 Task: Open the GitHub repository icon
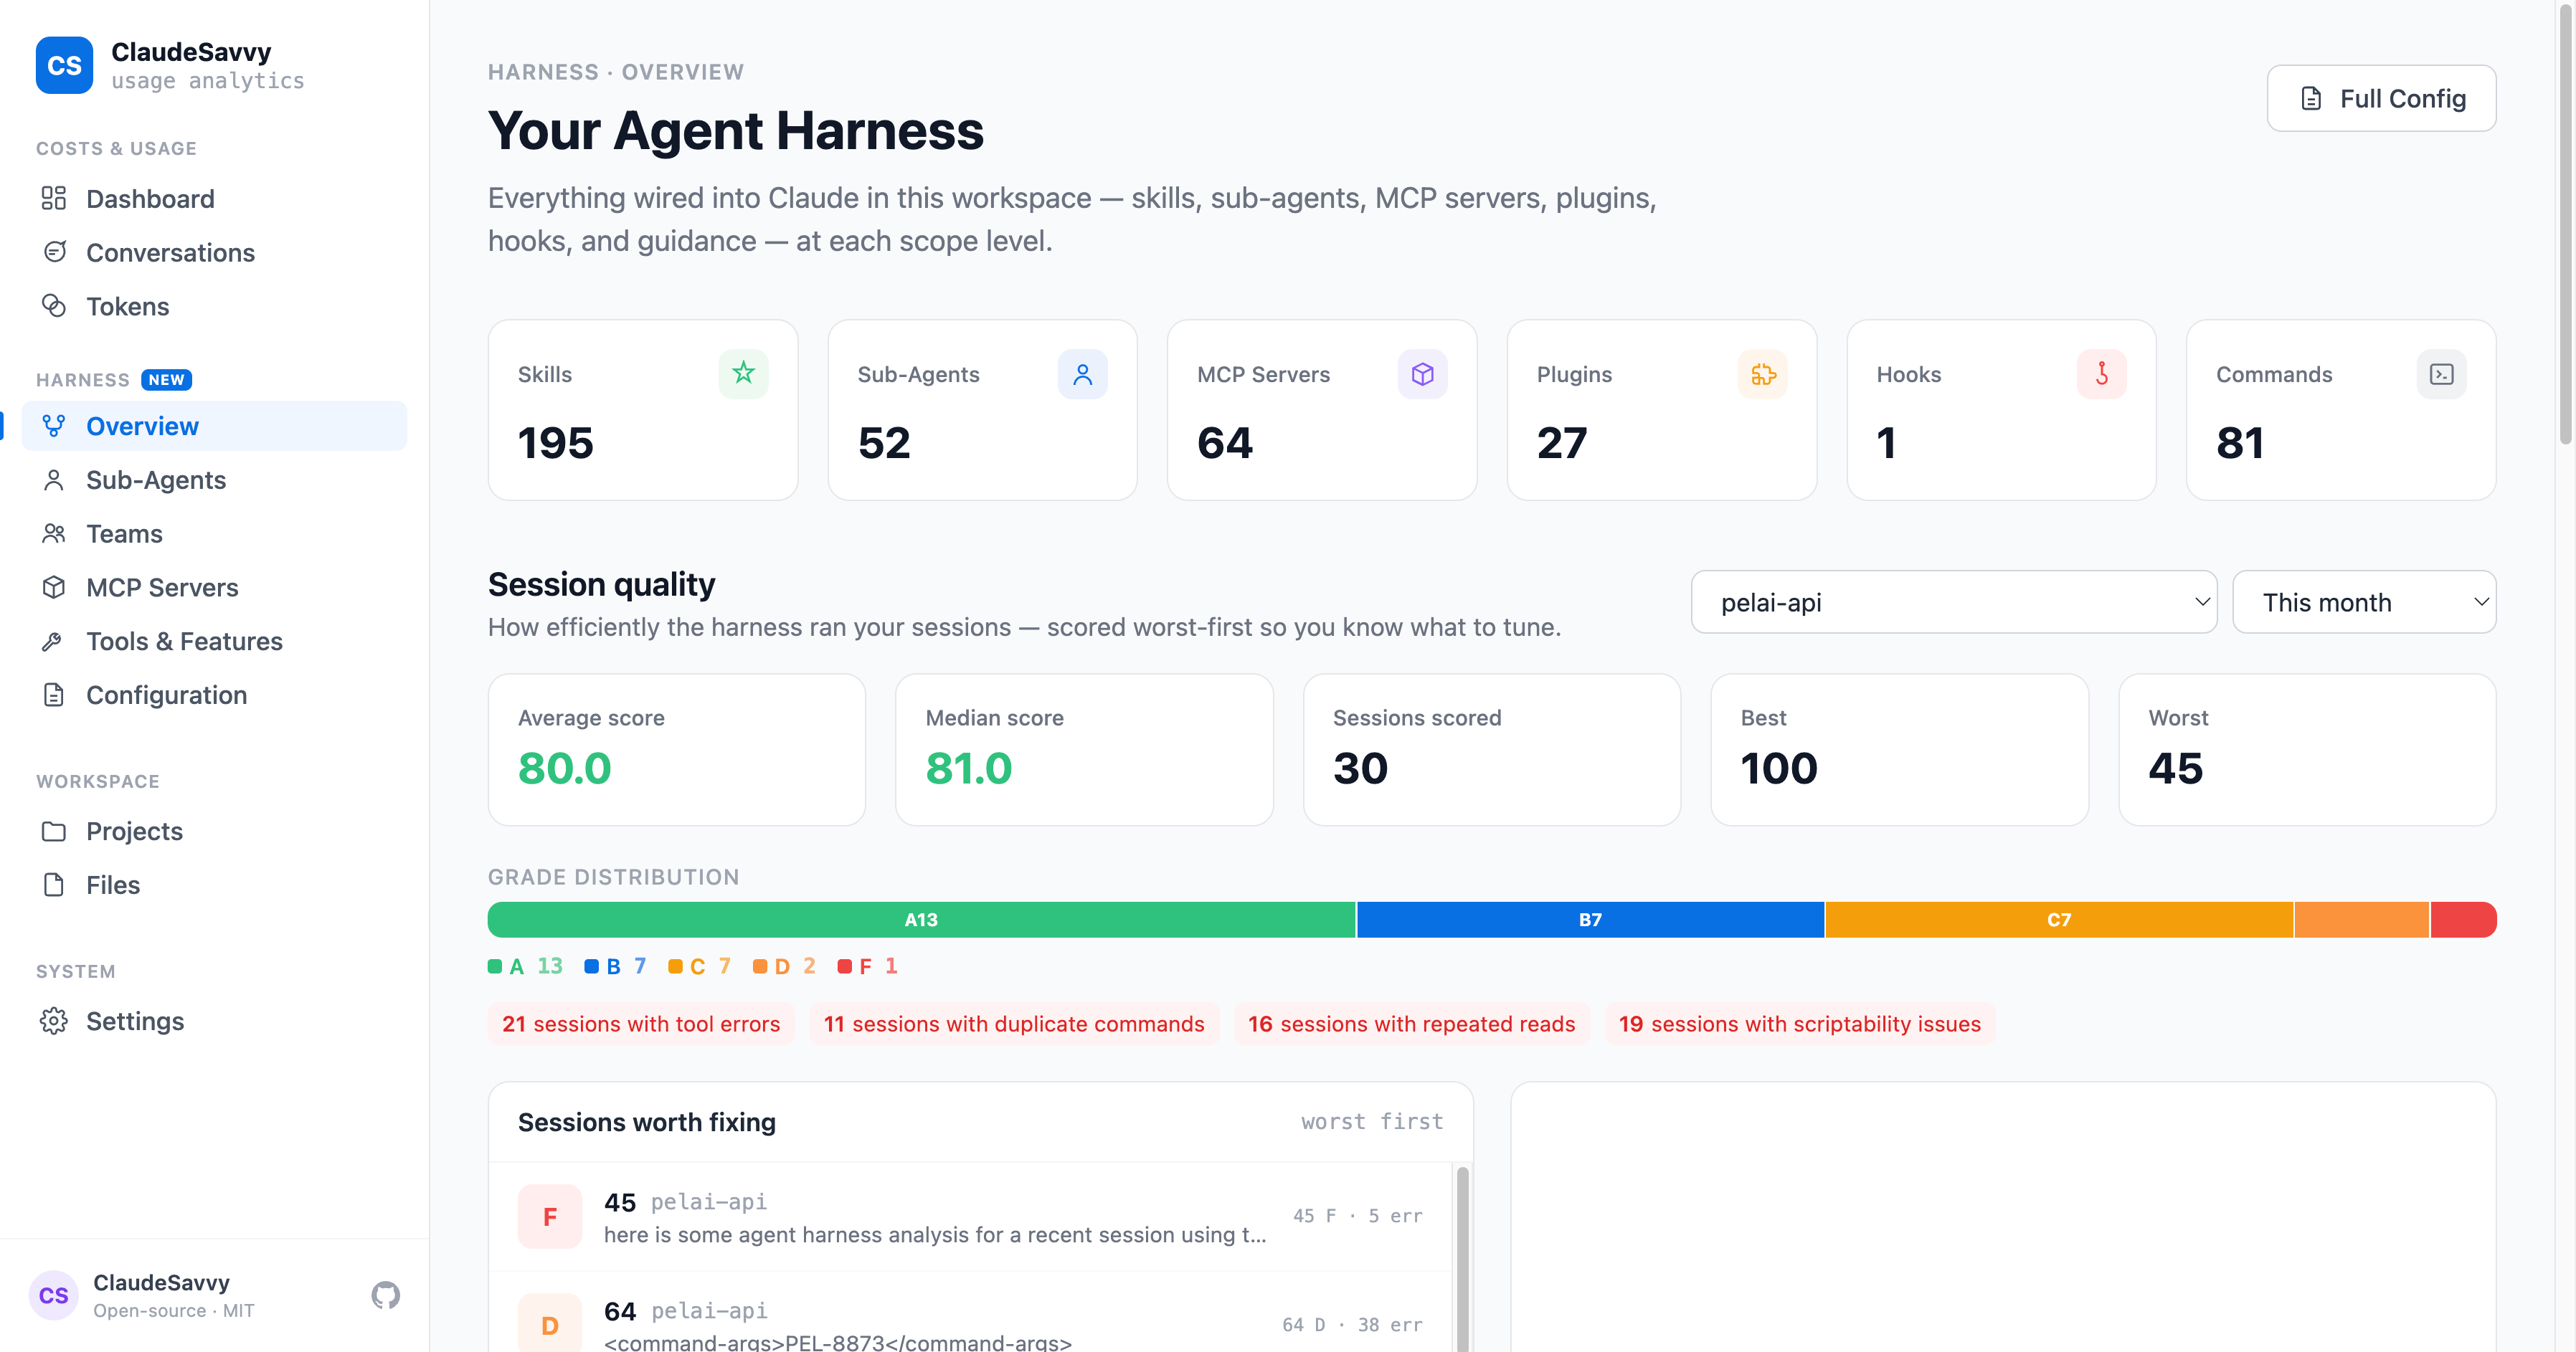pyautogui.click(x=385, y=1295)
